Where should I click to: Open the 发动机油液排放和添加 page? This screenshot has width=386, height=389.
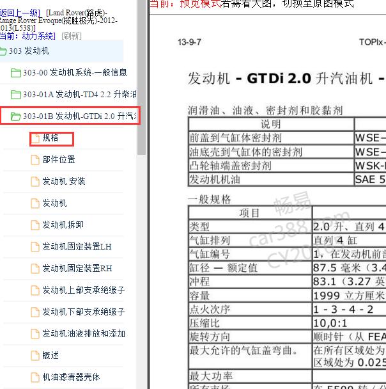(x=84, y=333)
